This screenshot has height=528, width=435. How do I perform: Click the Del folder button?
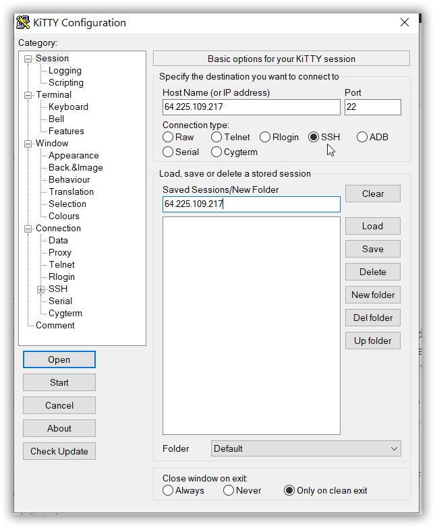click(x=373, y=318)
